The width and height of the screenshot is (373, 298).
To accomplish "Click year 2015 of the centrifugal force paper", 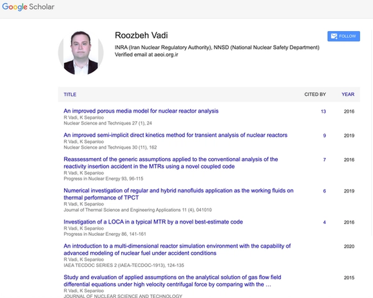I will (x=349, y=277).
